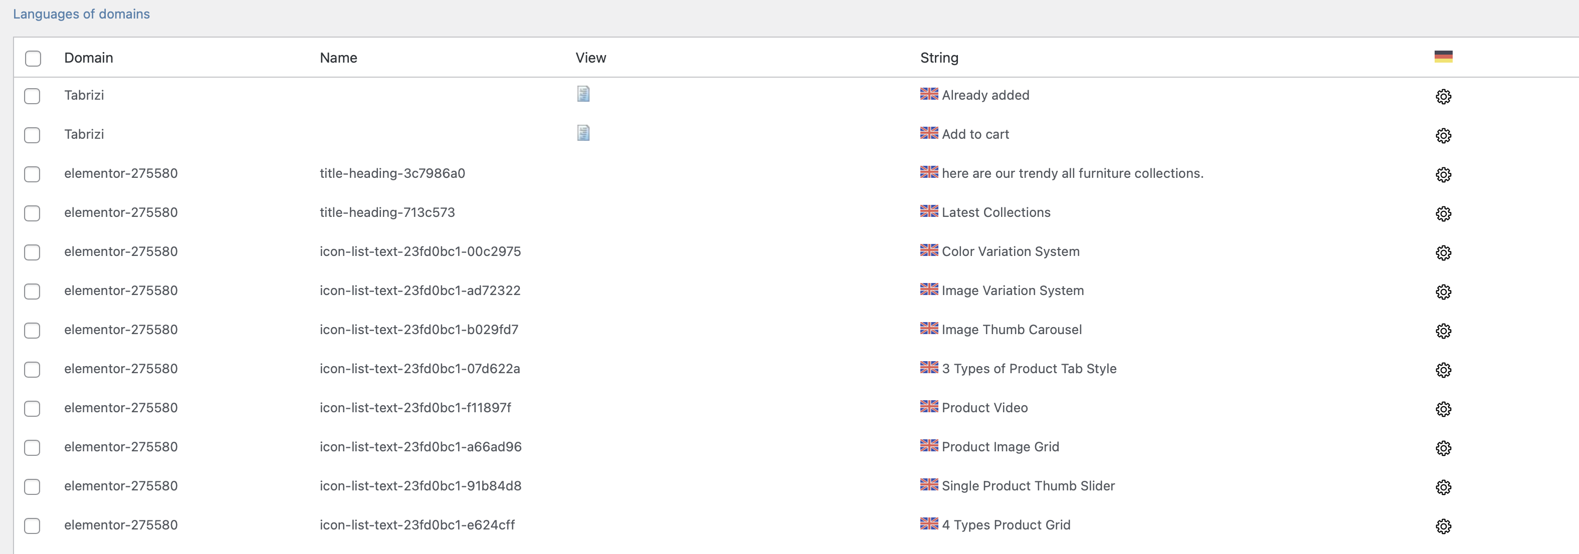Tick checkbox for icon-list-text-23fd0bc1-a66ad96 row
This screenshot has width=1579, height=554.
32,448
